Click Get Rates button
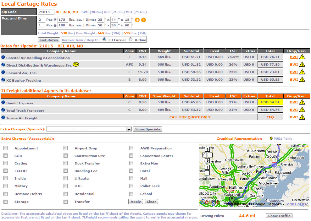Viewport: 311px width, 221px height. (49, 40)
